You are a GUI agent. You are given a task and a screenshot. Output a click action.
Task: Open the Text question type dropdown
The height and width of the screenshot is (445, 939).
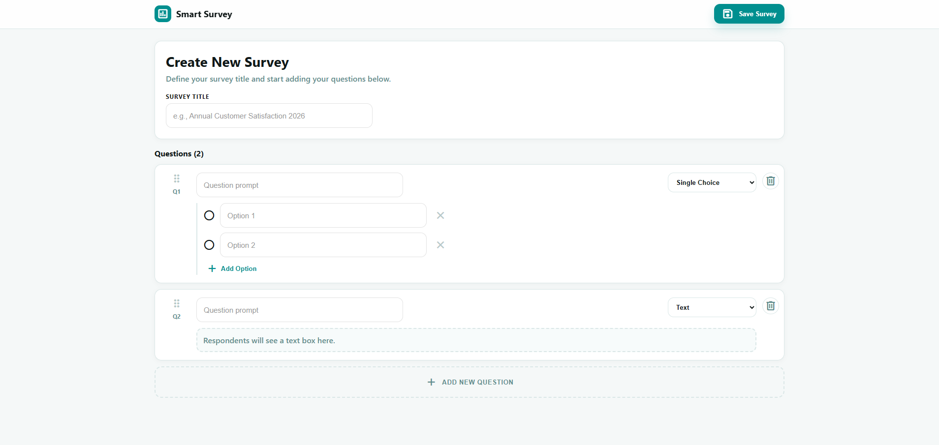(712, 307)
